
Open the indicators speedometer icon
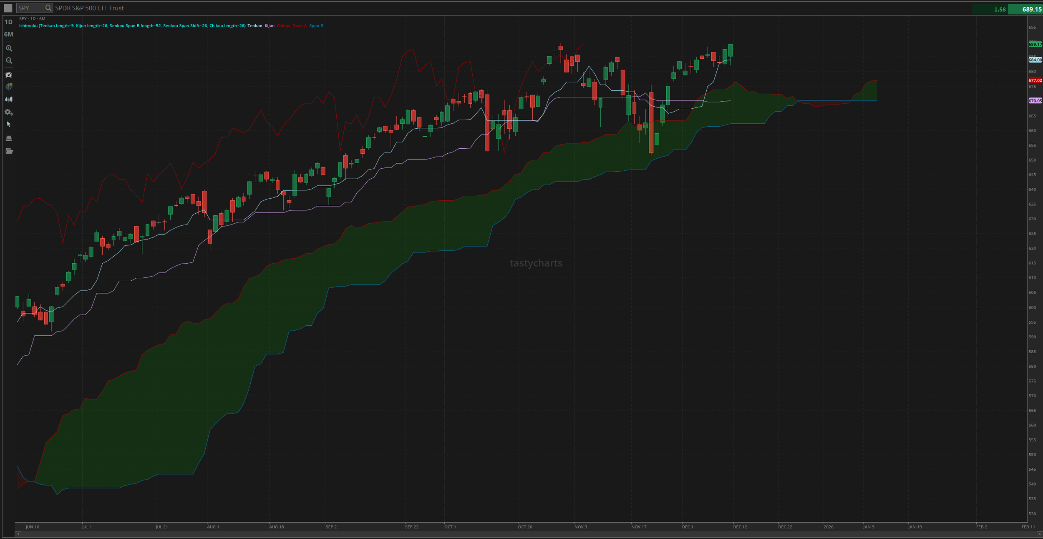(9, 75)
